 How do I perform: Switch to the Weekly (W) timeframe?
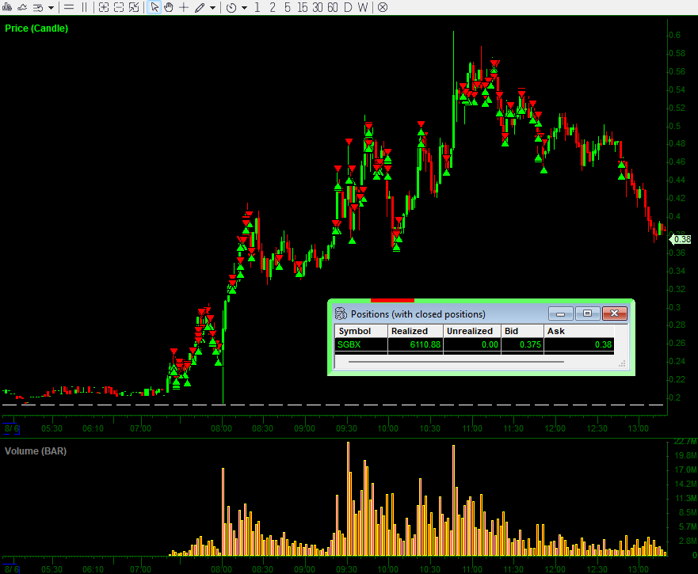[x=362, y=7]
